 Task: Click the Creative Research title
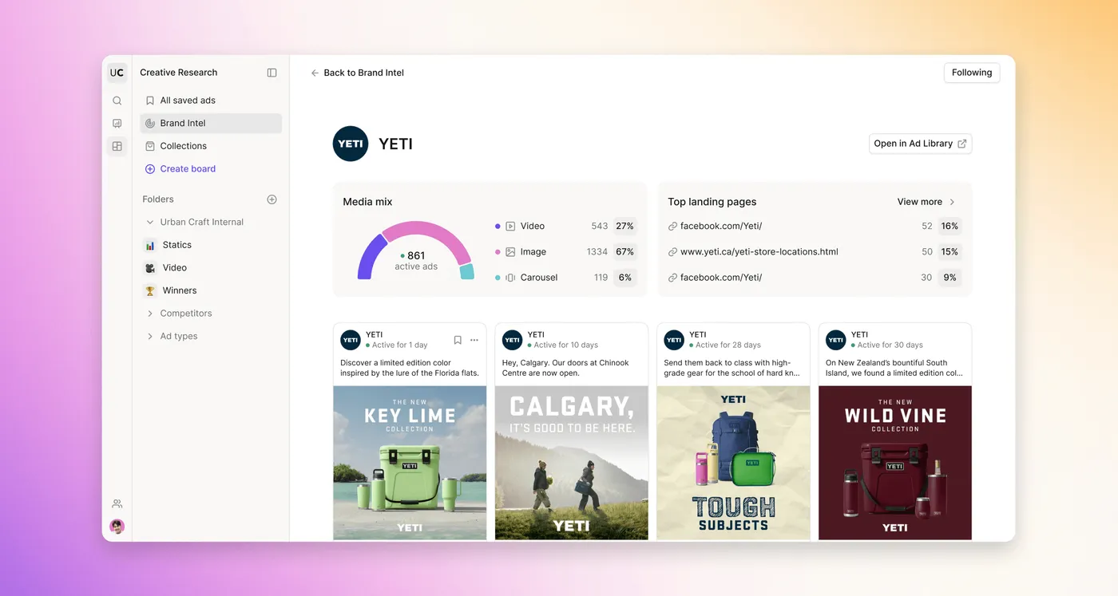point(179,73)
